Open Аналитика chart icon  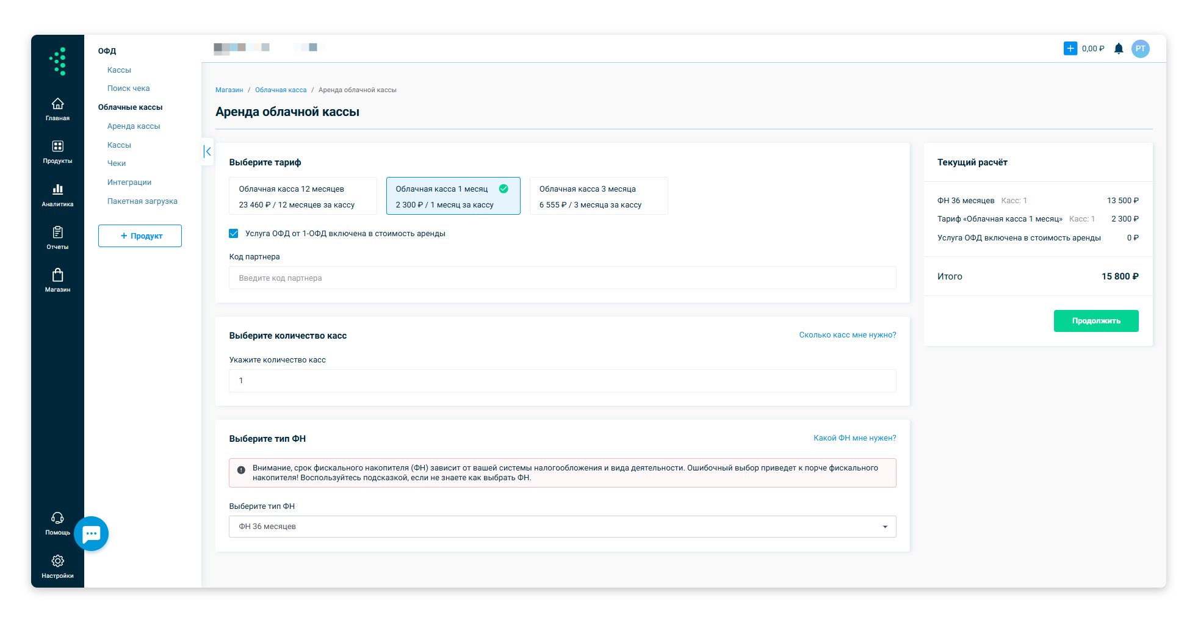[57, 190]
